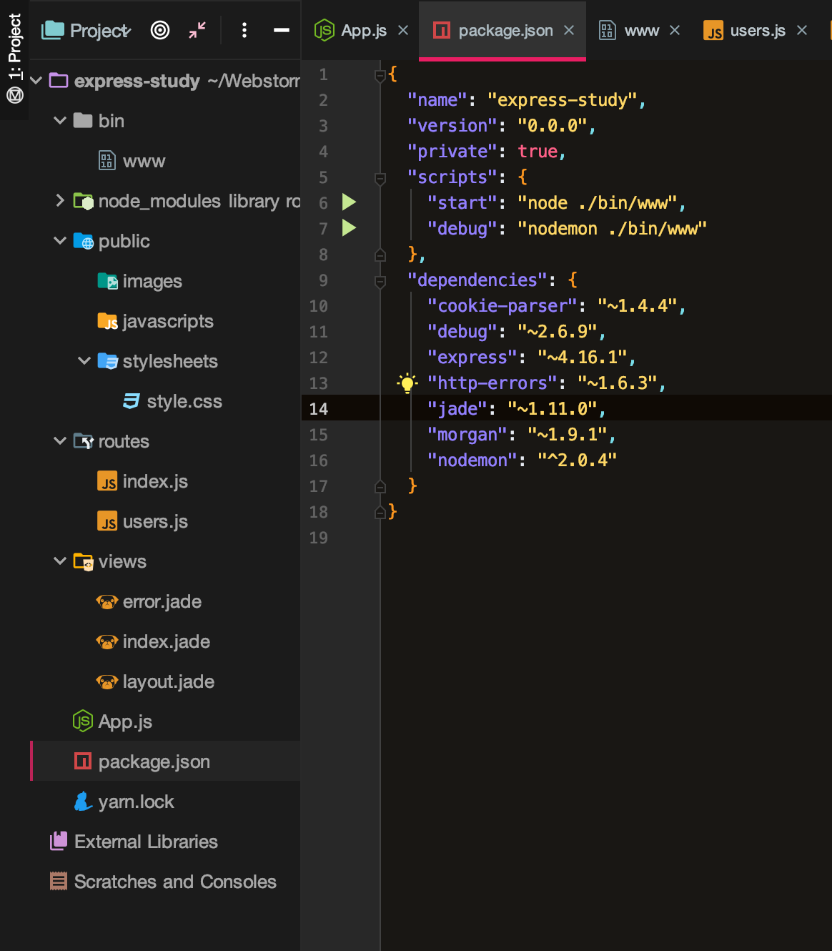Click the fold end marker on line 17
Image resolution: width=832 pixels, height=951 pixels.
click(380, 486)
